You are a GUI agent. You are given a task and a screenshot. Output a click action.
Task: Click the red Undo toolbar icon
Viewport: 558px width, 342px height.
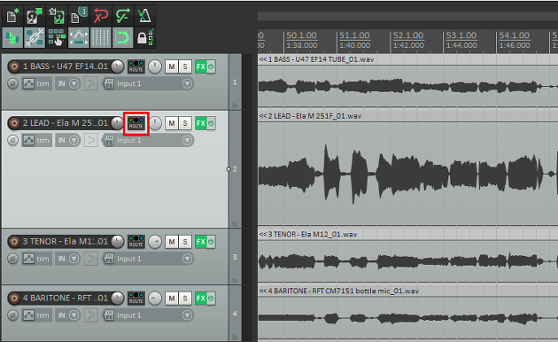101,16
